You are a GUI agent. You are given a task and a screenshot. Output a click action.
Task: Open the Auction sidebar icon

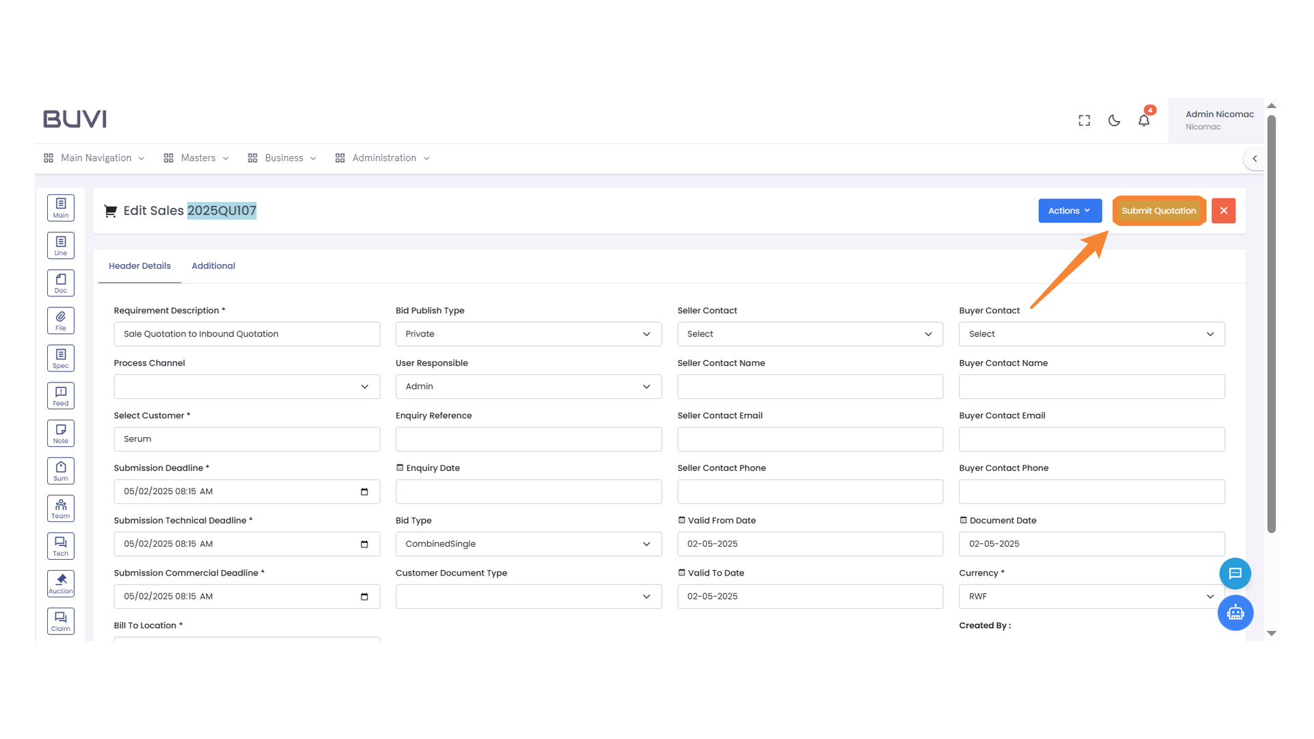point(61,583)
